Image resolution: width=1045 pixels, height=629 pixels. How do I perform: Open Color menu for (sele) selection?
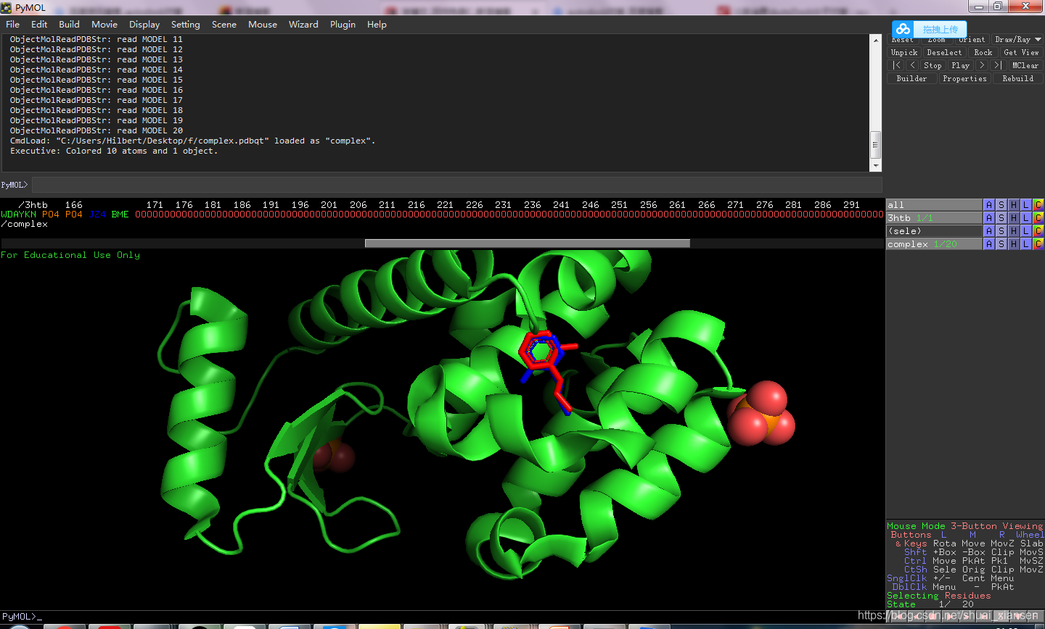click(x=1038, y=231)
